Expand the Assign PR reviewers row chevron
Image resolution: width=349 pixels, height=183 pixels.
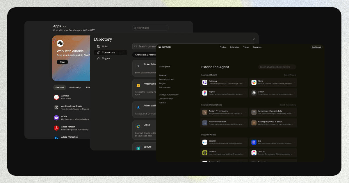click(245, 112)
